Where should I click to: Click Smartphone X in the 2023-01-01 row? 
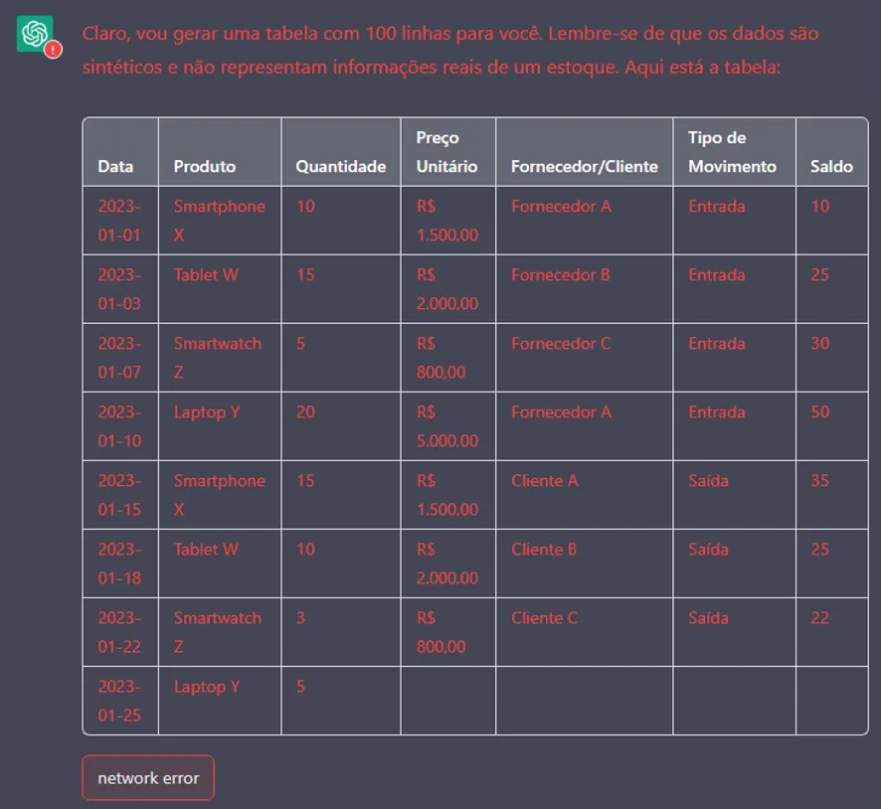point(220,221)
